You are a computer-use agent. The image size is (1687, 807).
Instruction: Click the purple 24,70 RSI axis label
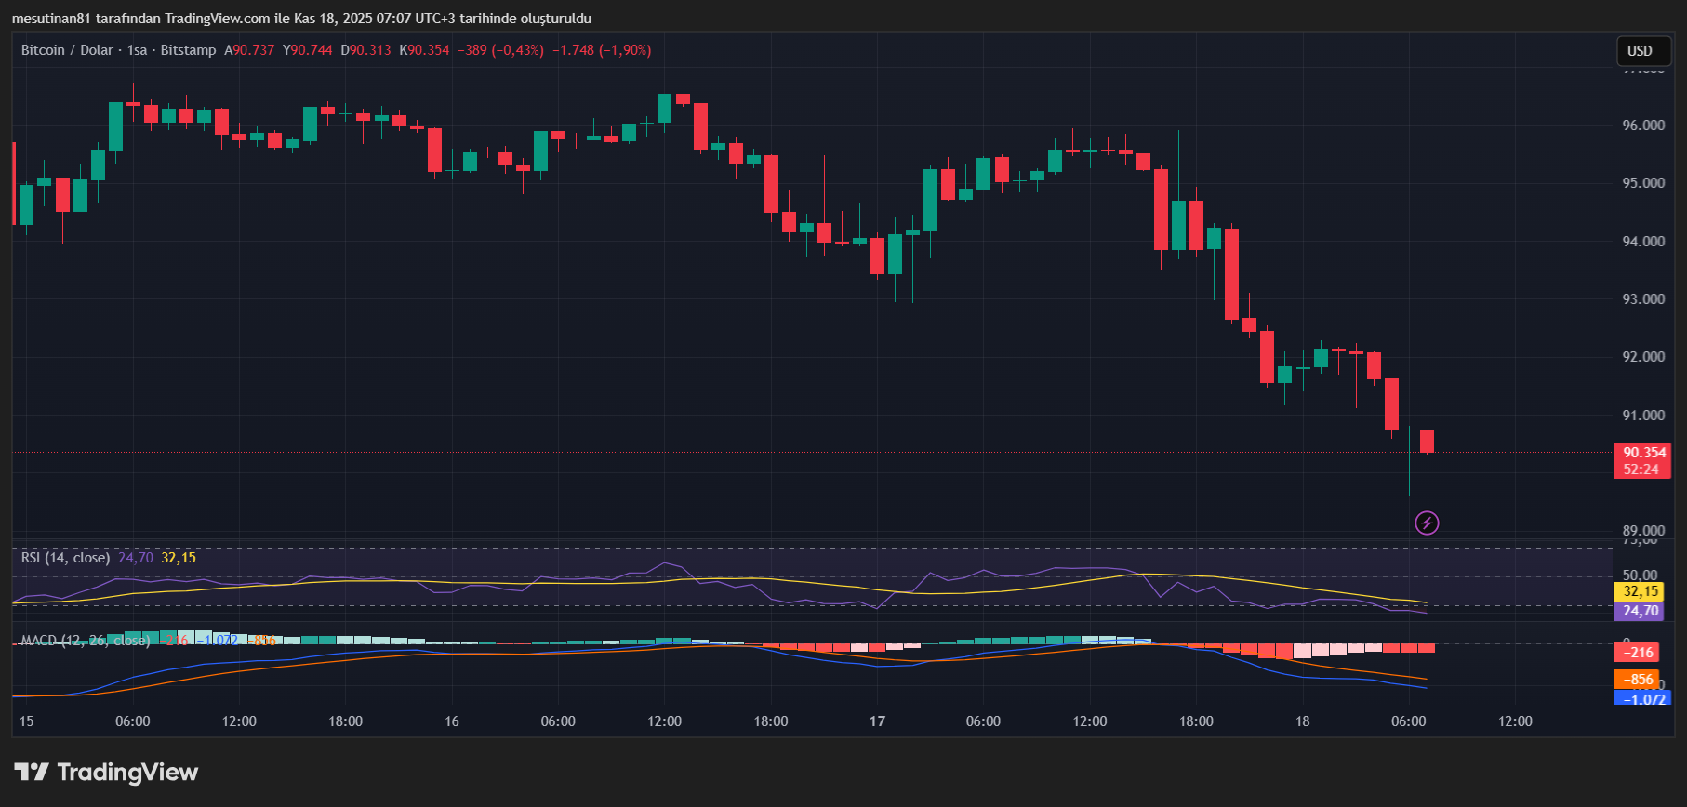(1641, 611)
